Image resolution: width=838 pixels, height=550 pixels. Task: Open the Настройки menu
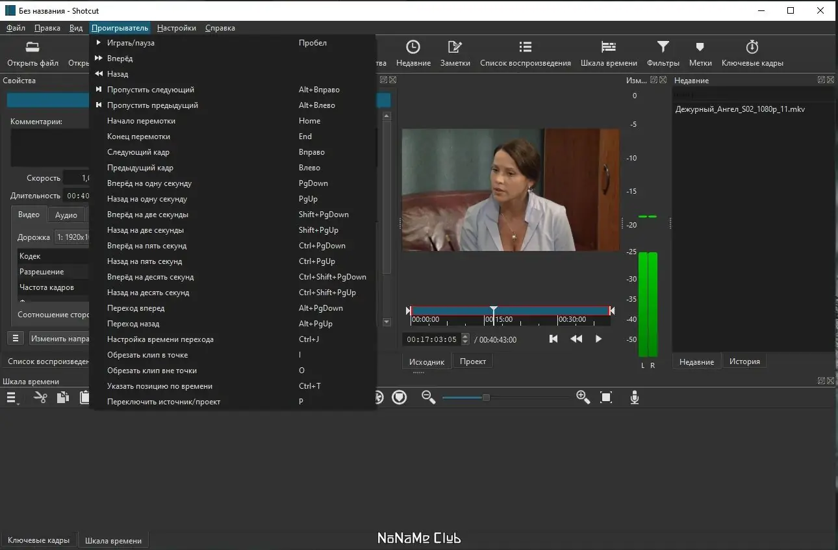pos(177,28)
